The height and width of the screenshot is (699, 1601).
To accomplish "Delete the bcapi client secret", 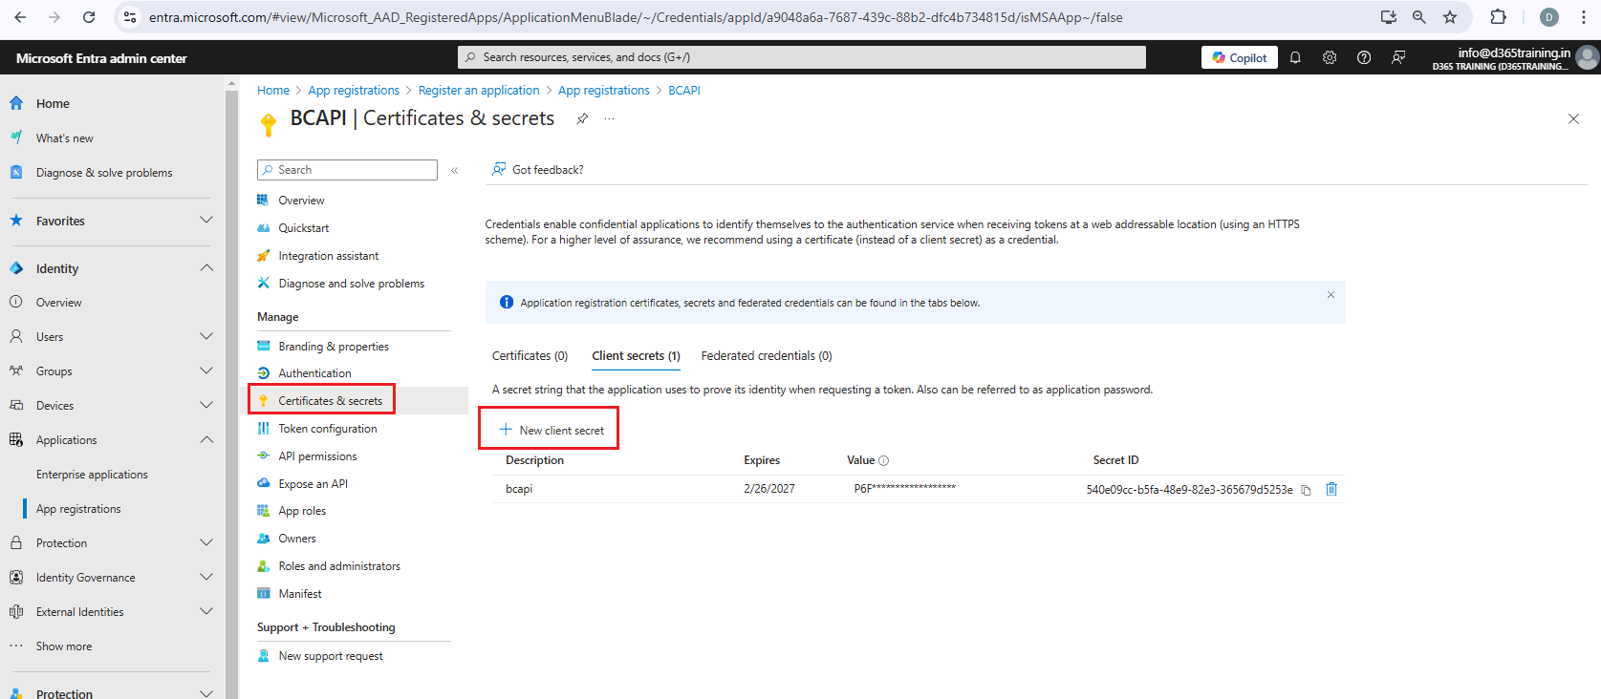I will [1331, 489].
